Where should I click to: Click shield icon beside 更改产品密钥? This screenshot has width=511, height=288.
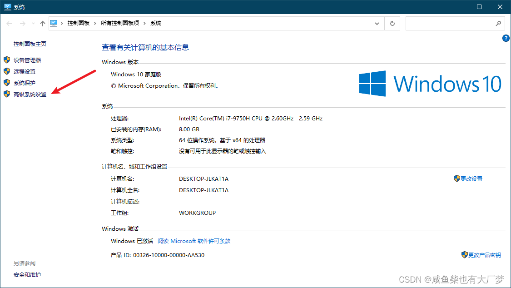click(465, 255)
